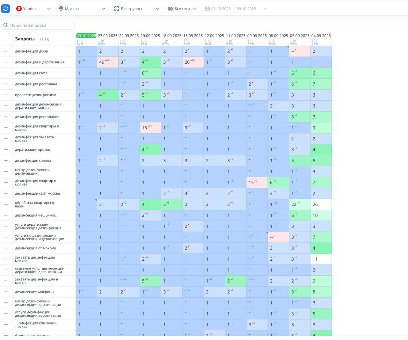This screenshot has height=340, width=408.
Task: Click the query провести дезинфекцию
Action: click(35, 95)
